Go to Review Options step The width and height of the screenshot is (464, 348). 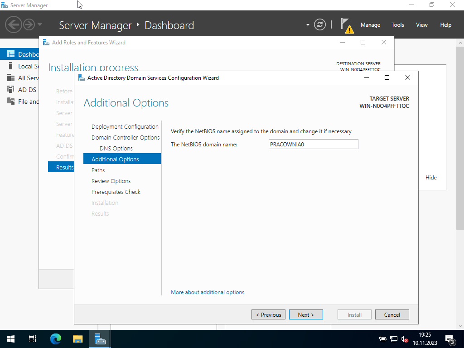click(111, 181)
